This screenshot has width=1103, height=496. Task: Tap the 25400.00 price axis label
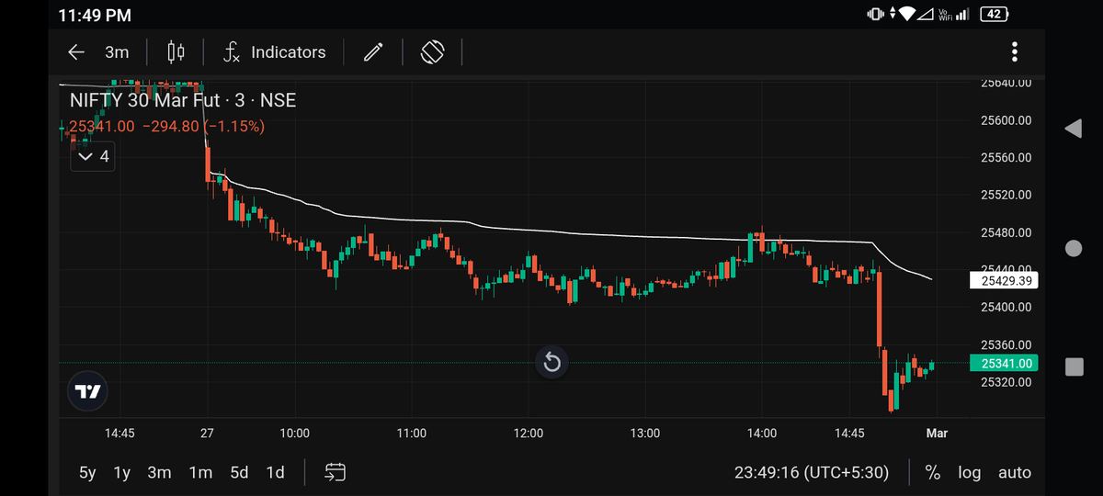(1006, 307)
